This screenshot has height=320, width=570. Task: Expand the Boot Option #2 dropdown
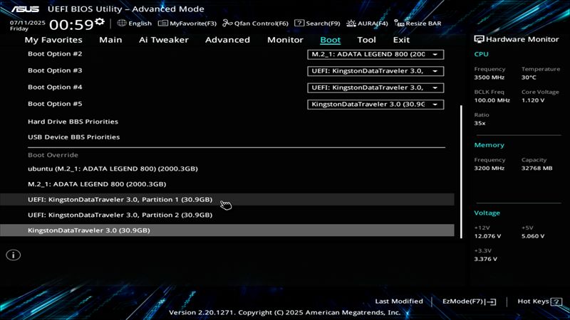point(376,54)
